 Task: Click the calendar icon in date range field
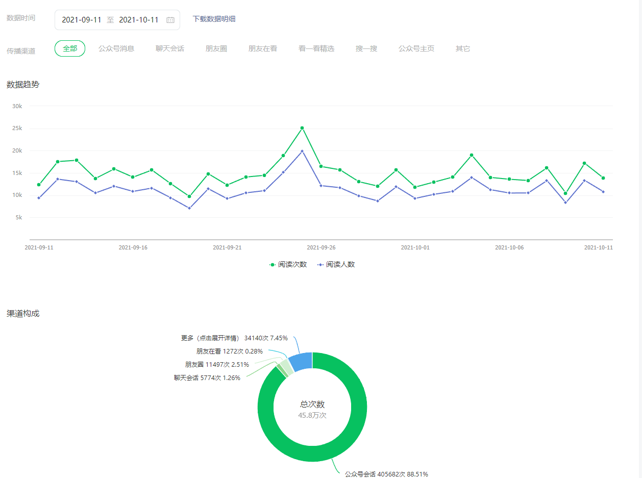pyautogui.click(x=170, y=20)
